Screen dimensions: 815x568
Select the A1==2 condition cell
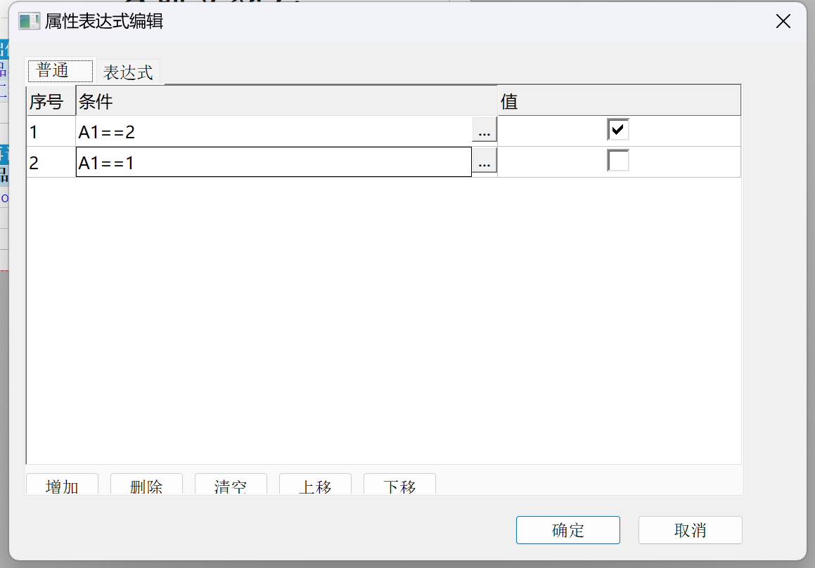273,131
